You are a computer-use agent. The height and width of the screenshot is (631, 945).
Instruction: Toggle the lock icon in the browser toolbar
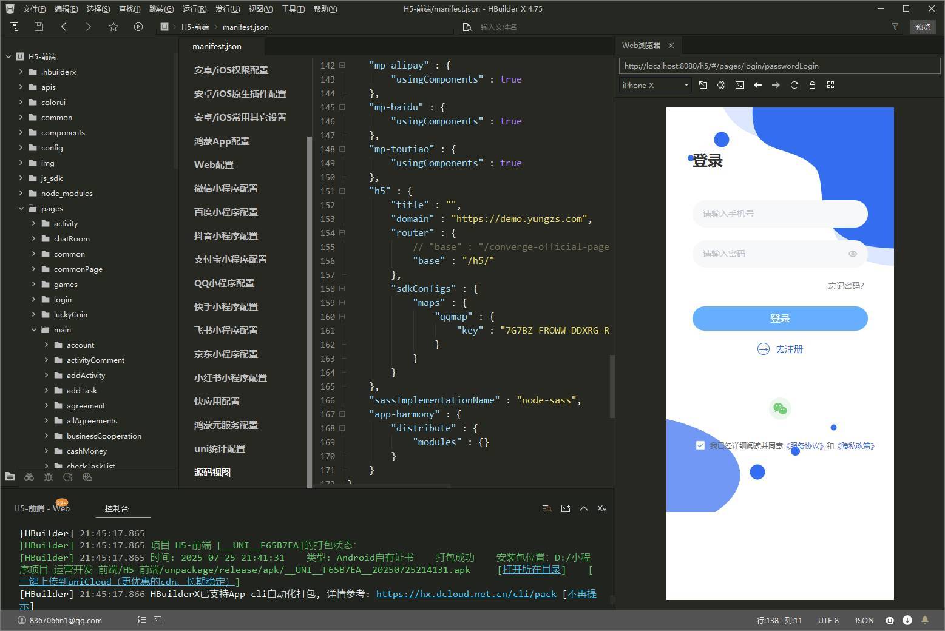pyautogui.click(x=812, y=85)
